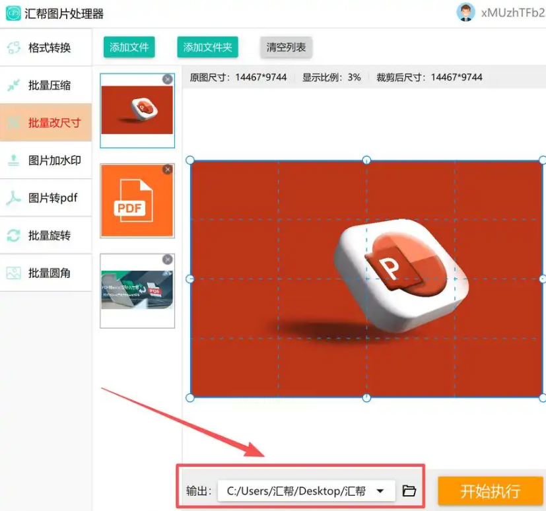Start processing with 开始执行 button
546x511 pixels.
(x=491, y=491)
